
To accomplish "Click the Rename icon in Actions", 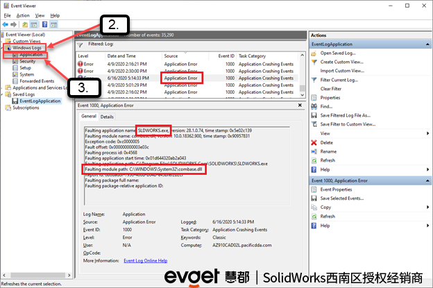I will (314, 151).
